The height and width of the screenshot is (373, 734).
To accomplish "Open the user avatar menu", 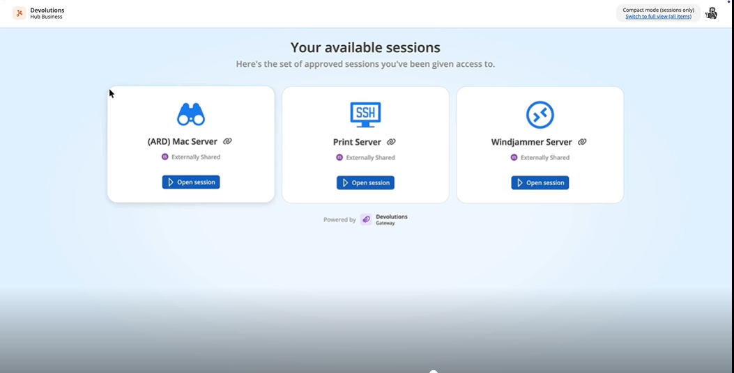I will point(711,13).
